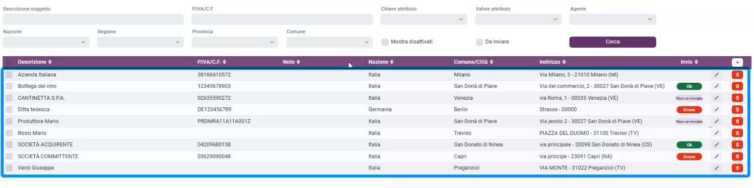Image resolution: width=754 pixels, height=188 pixels.
Task: Tick the CANTINETTA S.P.A. row checkbox
Action: point(9,98)
